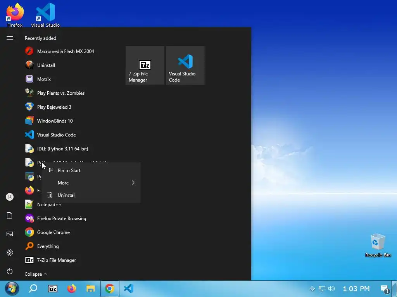Open Firefox from the taskbar

pyautogui.click(x=72, y=288)
